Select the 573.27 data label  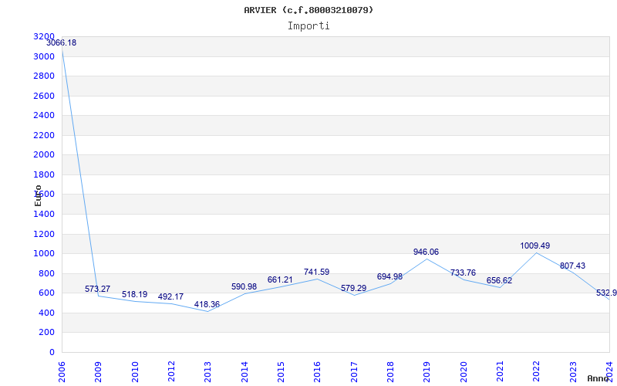point(98,289)
